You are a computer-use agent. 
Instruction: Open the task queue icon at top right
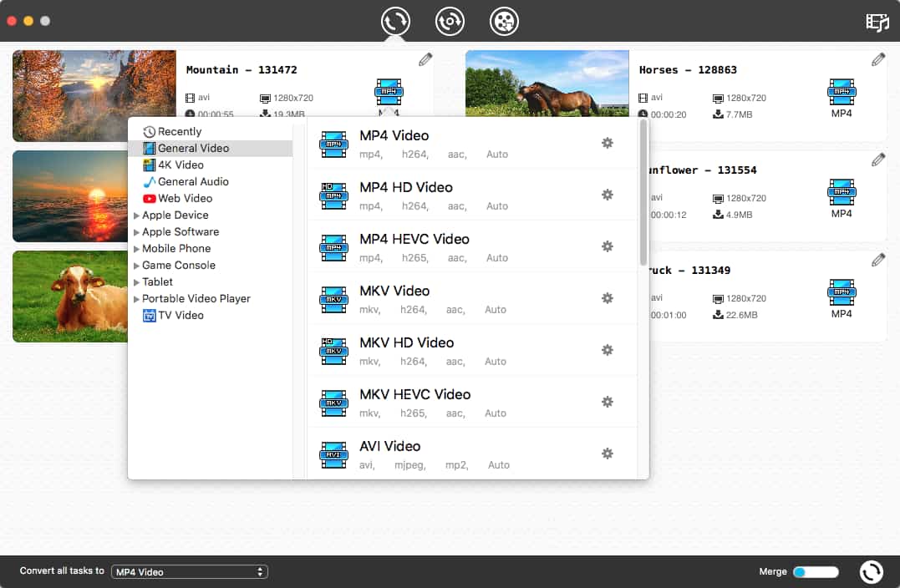(x=877, y=22)
